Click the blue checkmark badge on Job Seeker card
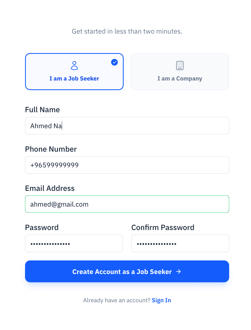The height and width of the screenshot is (330, 251). (x=114, y=62)
